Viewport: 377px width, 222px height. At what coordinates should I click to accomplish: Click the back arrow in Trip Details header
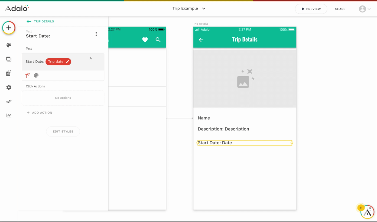pyautogui.click(x=201, y=40)
